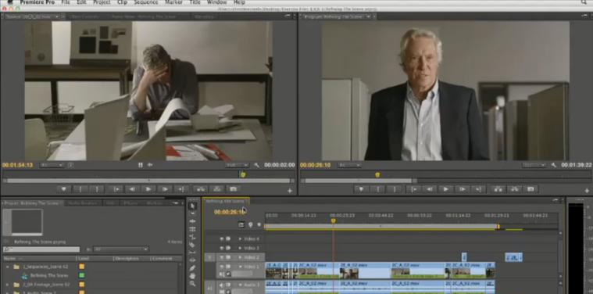Screen dimensions: 593x294
Task: Open the Sequence menu in the menu bar
Action: point(145,2)
